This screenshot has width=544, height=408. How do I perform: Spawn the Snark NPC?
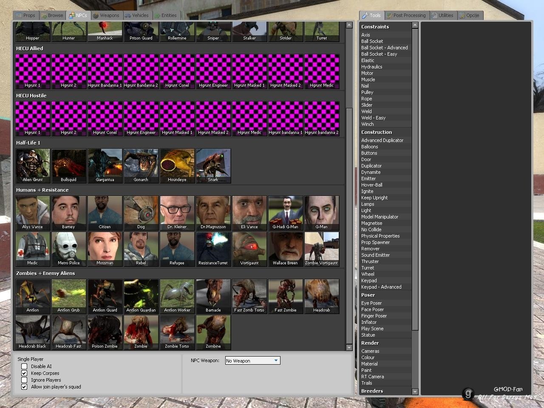[213, 166]
